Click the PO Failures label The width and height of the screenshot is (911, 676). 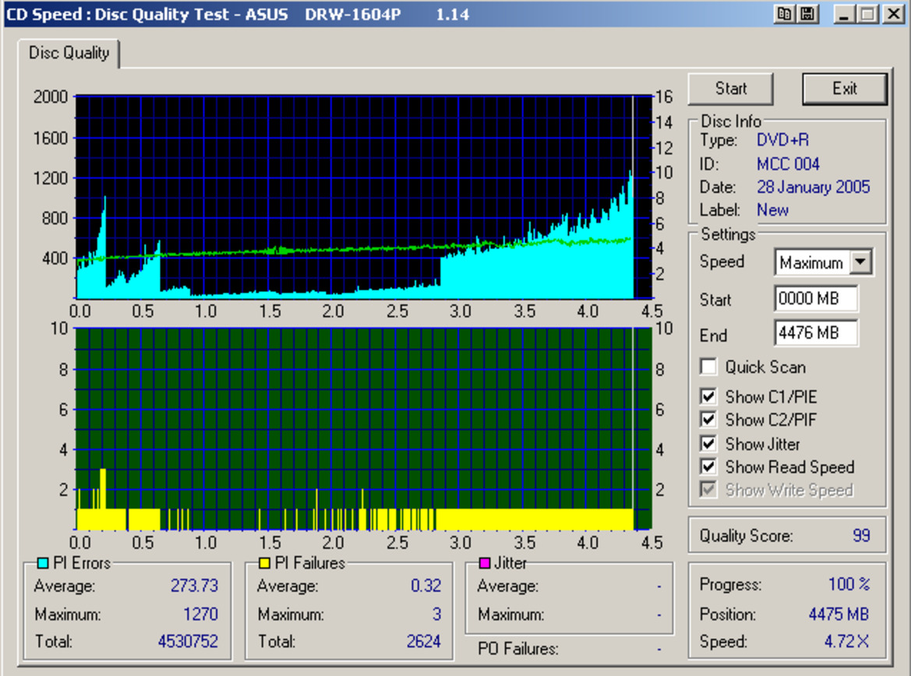pyautogui.click(x=517, y=648)
